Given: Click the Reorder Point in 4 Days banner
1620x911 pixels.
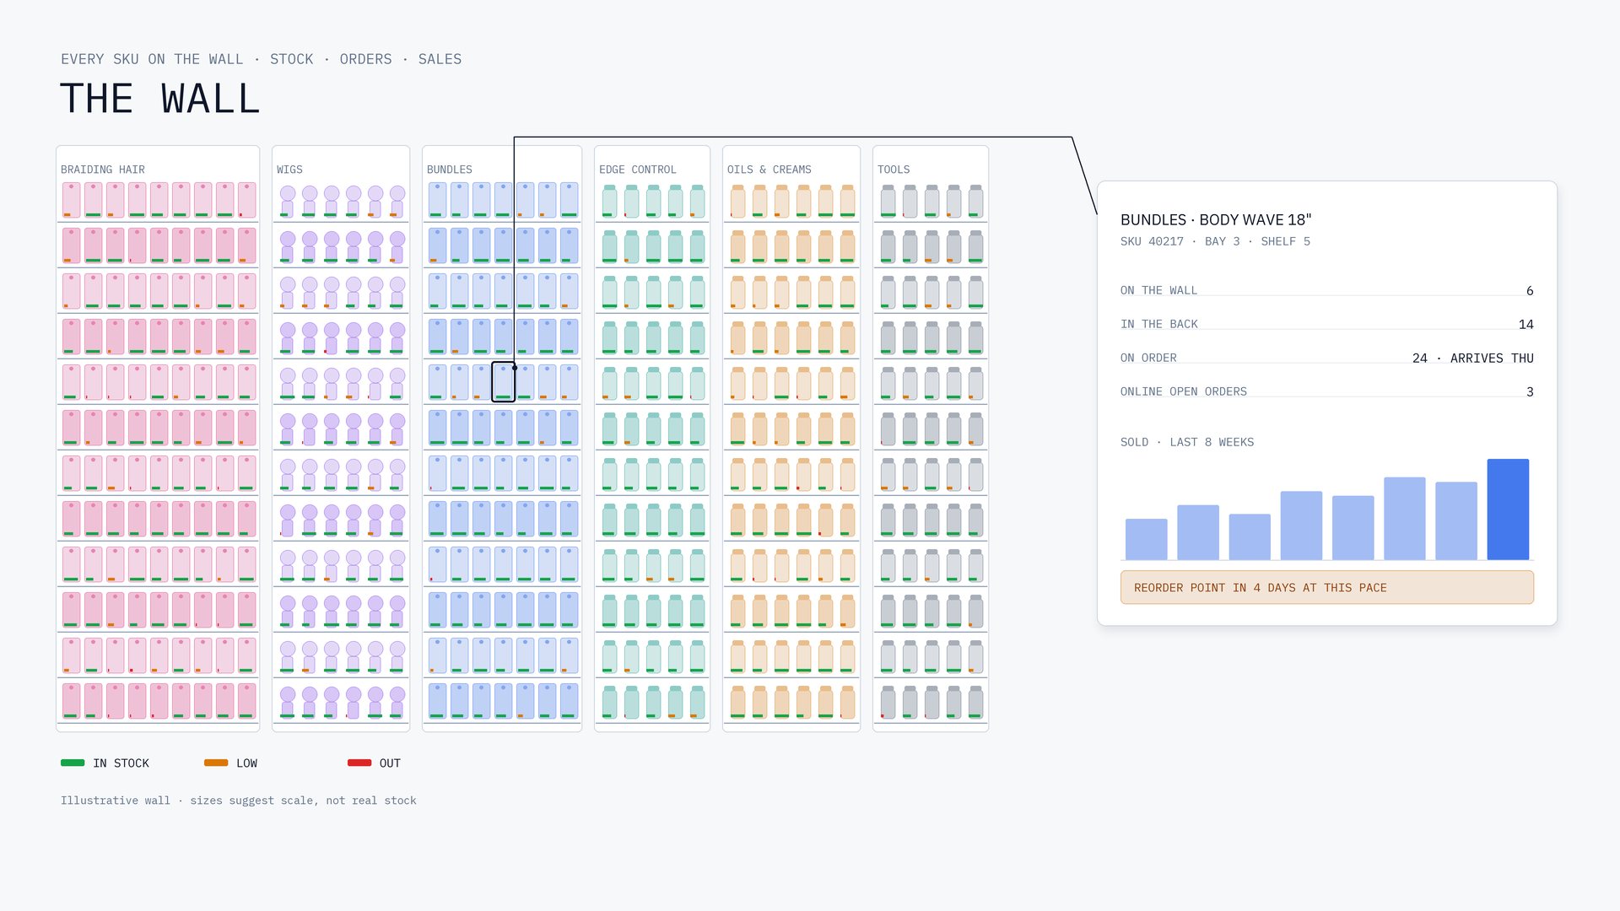Looking at the screenshot, I should 1327,587.
